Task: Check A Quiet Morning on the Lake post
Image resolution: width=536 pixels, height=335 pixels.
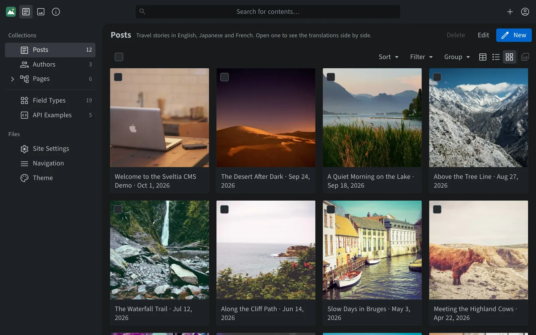Action: pyautogui.click(x=331, y=77)
